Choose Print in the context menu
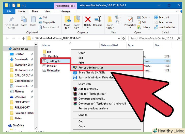The width and height of the screenshot is (185, 134). click(81, 63)
